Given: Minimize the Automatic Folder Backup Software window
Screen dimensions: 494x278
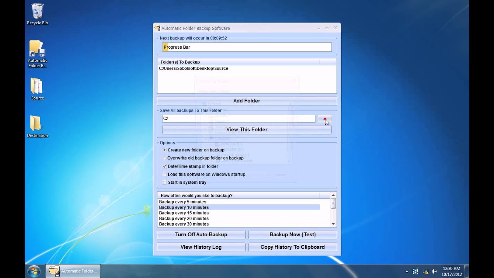Looking at the screenshot, I should (x=319, y=28).
